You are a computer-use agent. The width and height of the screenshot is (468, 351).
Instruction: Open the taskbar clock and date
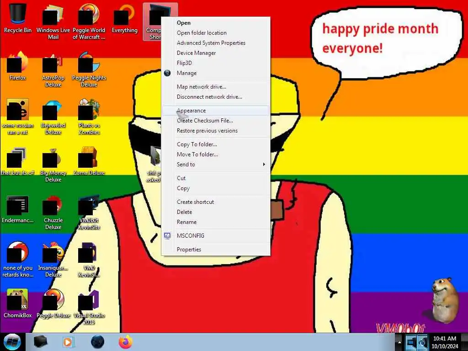click(444, 342)
